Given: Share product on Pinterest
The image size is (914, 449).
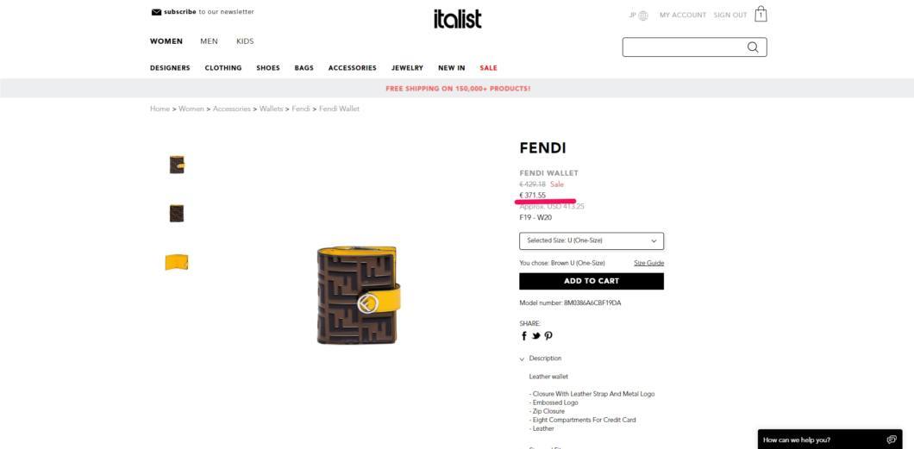Looking at the screenshot, I should tap(548, 335).
